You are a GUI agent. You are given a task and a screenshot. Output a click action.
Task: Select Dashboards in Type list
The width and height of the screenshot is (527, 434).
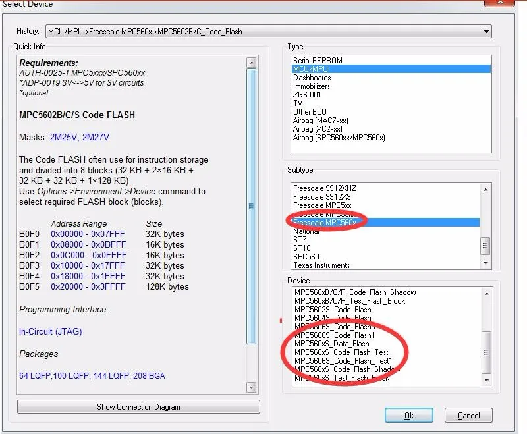391,78
